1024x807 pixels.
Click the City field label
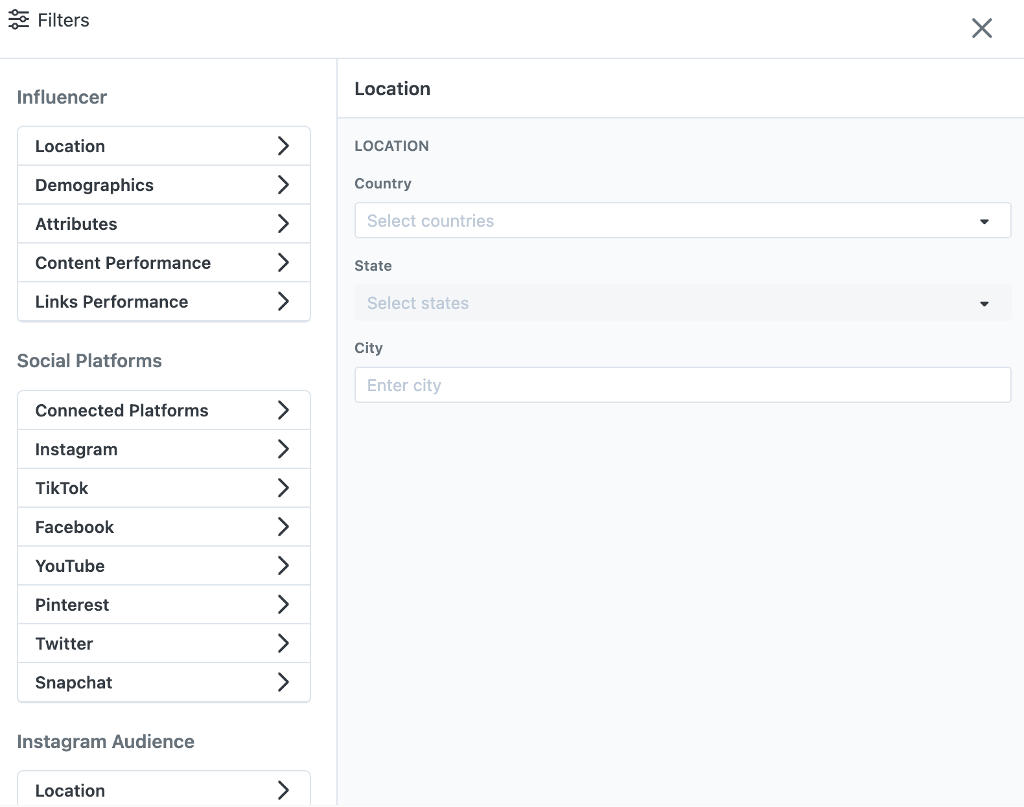pos(369,348)
